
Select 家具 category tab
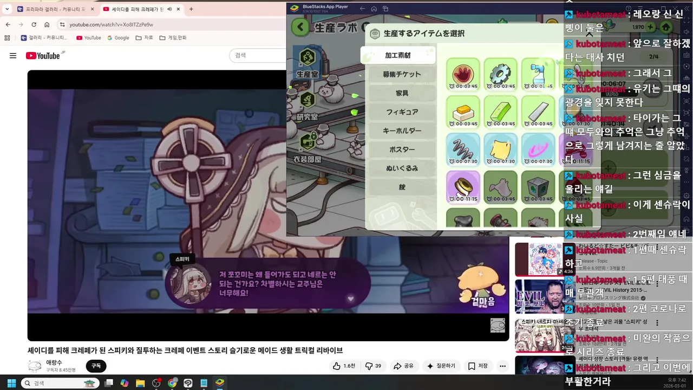click(x=402, y=93)
